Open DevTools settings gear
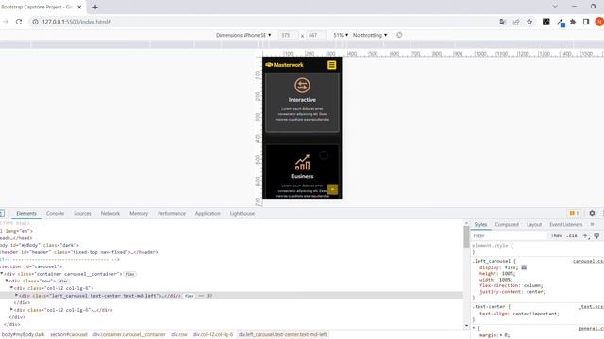This screenshot has width=604, height=339. 592,213
